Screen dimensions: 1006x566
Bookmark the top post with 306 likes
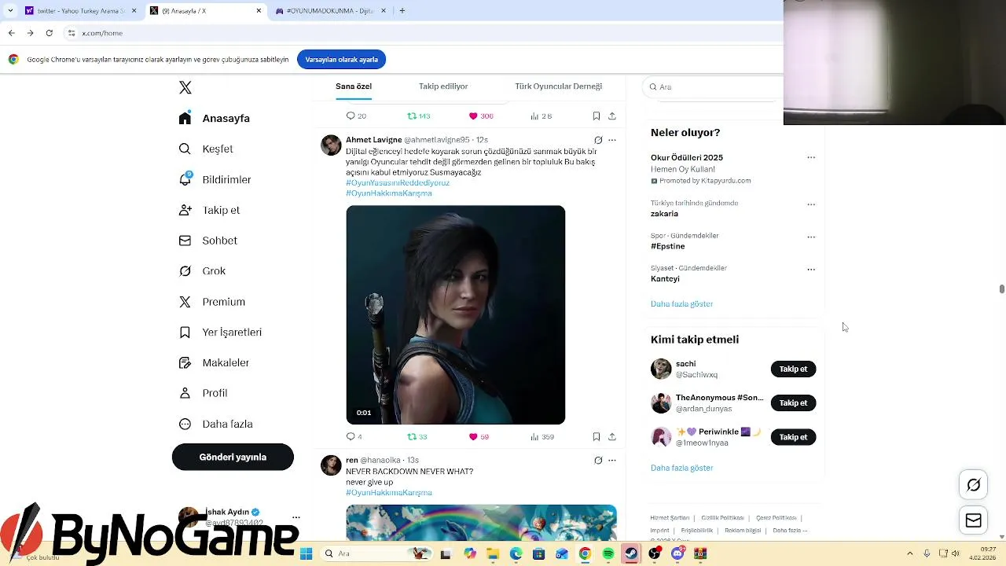[x=597, y=116]
